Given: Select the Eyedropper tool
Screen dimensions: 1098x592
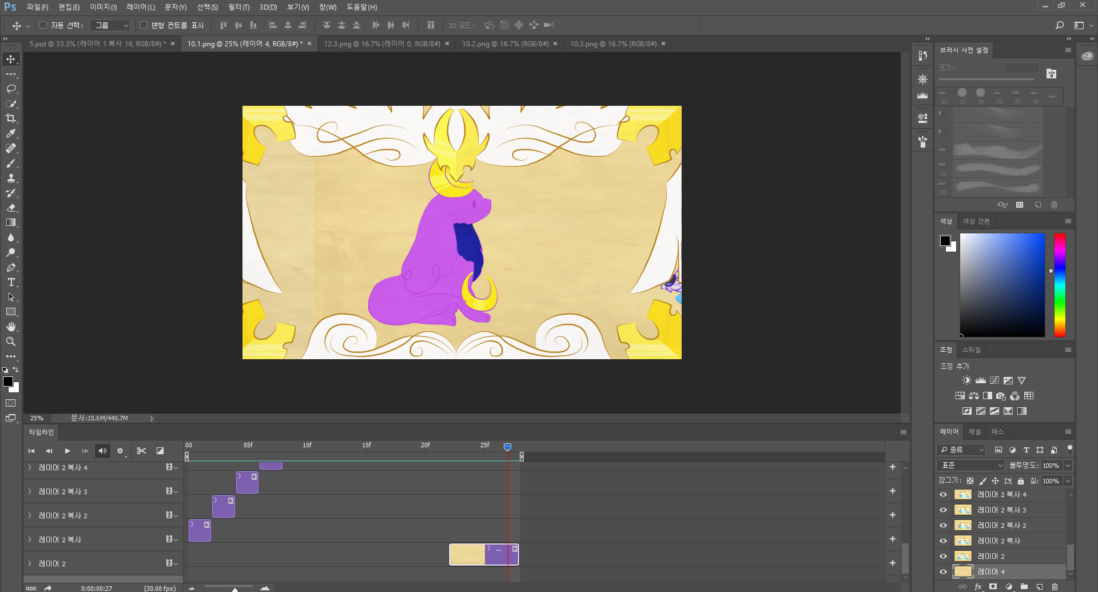Looking at the screenshot, I should tap(11, 133).
